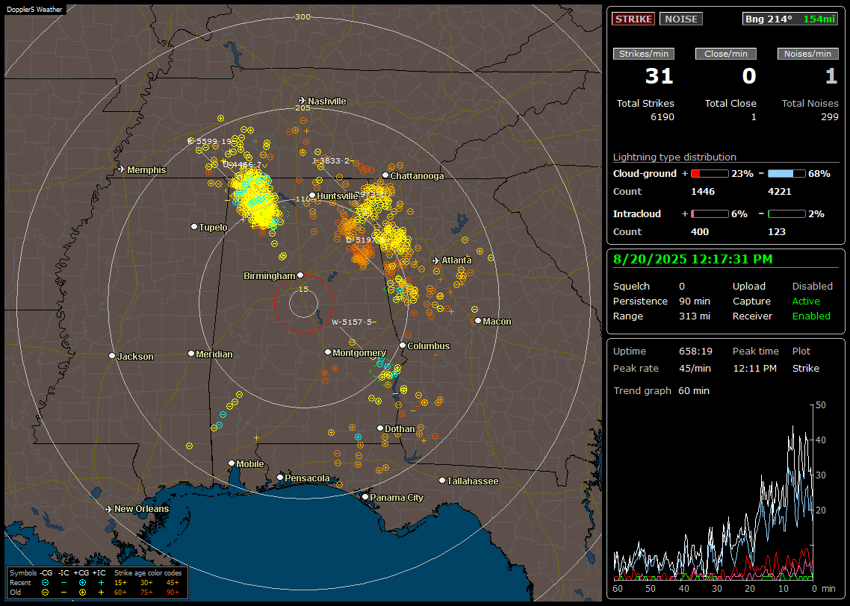This screenshot has width=850, height=606.
Task: Click the Peak time 12:11 PM value
Action: pyautogui.click(x=754, y=368)
